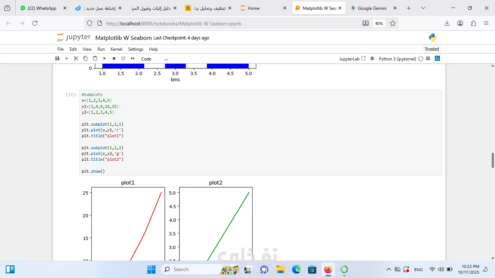Image resolution: width=495 pixels, height=278 pixels.
Task: Switch kernel via Python 3 (ipykernel) button
Action: tap(398, 59)
